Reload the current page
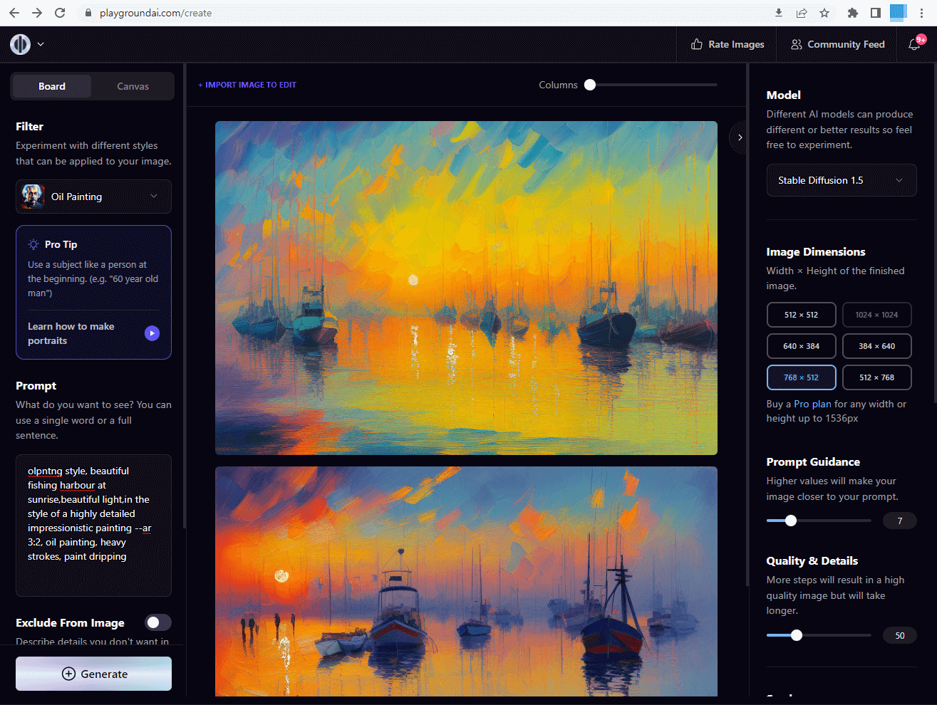The width and height of the screenshot is (937, 705). 60,13
